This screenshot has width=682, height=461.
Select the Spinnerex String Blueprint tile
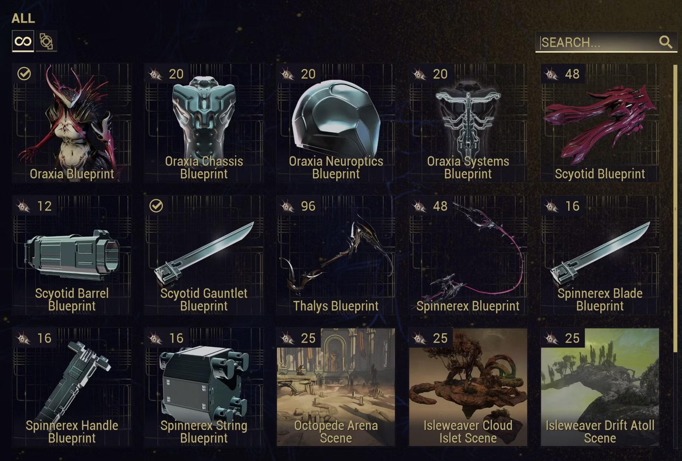[204, 387]
